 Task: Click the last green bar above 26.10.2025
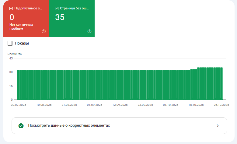[x=221, y=84]
